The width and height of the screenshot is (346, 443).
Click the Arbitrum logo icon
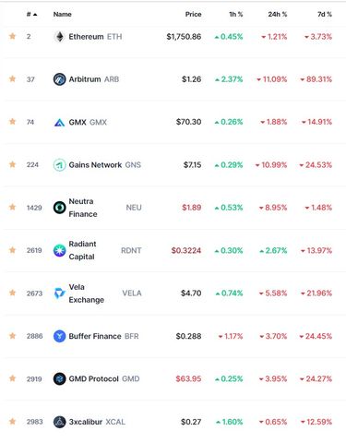[x=59, y=79]
